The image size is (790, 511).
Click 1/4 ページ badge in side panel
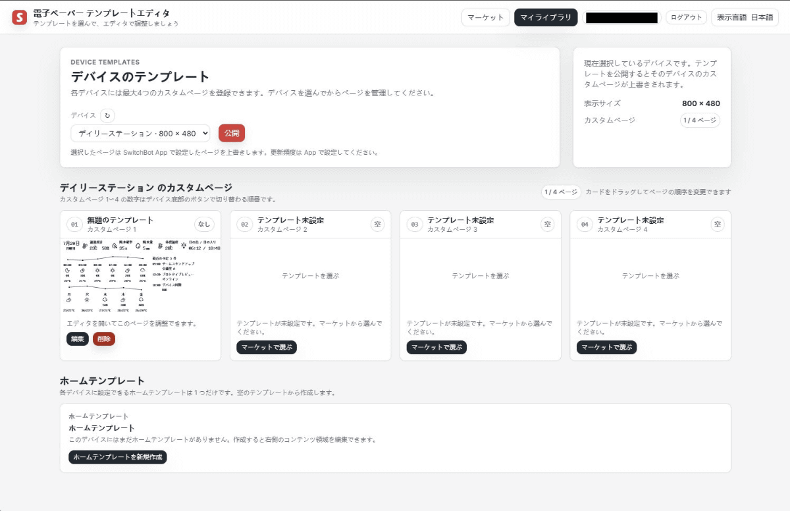(x=700, y=121)
